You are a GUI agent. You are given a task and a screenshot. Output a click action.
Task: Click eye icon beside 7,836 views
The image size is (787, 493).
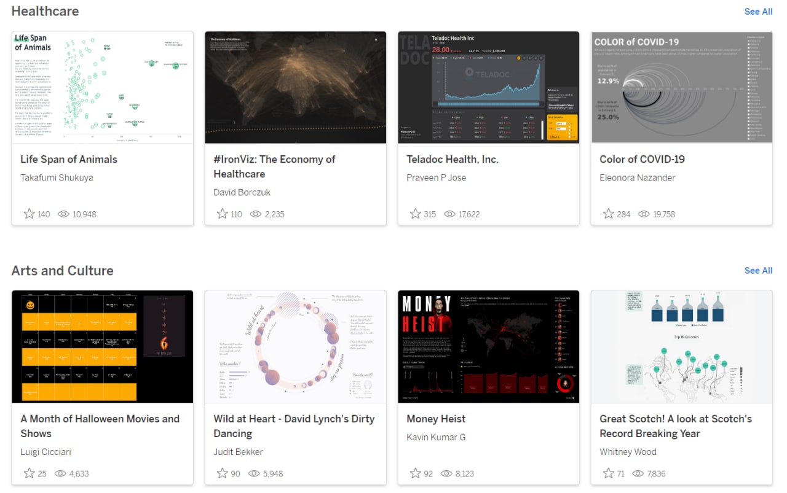(x=638, y=474)
